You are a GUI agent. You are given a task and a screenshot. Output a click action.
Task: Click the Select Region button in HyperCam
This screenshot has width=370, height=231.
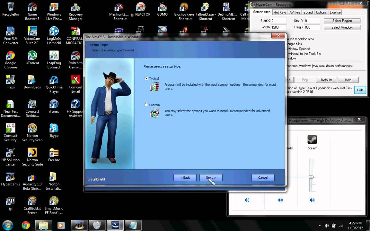(x=342, y=21)
